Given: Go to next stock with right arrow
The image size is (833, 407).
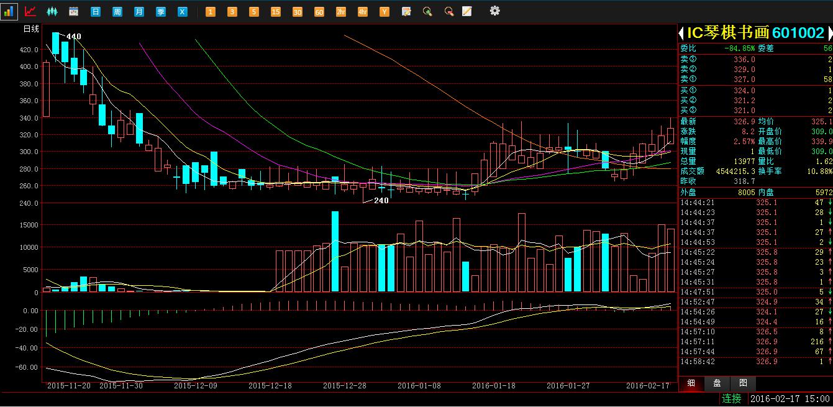Looking at the screenshot, I should pyautogui.click(x=830, y=34).
